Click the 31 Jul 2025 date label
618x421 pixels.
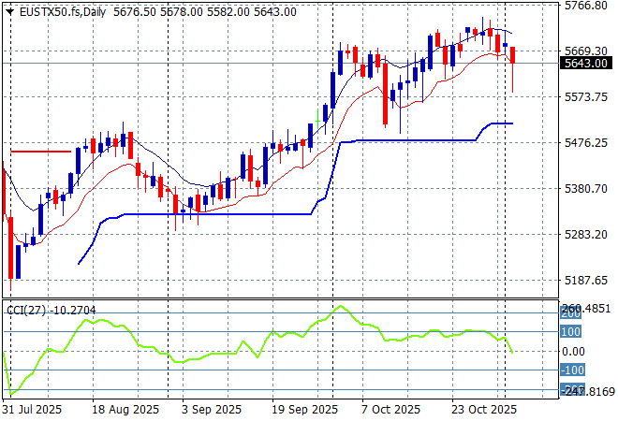tap(32, 410)
